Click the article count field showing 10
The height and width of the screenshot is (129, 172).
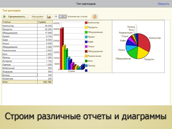[56, 17]
